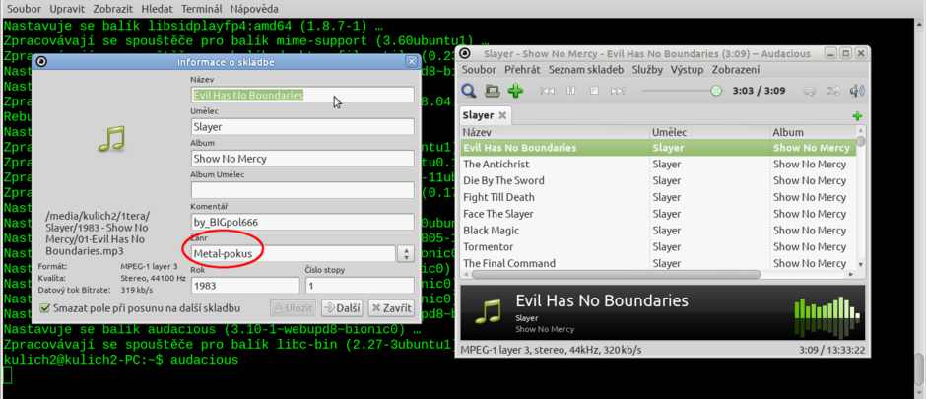Open Audacious Služby menu
The height and width of the screenshot is (399, 926).
647,70
